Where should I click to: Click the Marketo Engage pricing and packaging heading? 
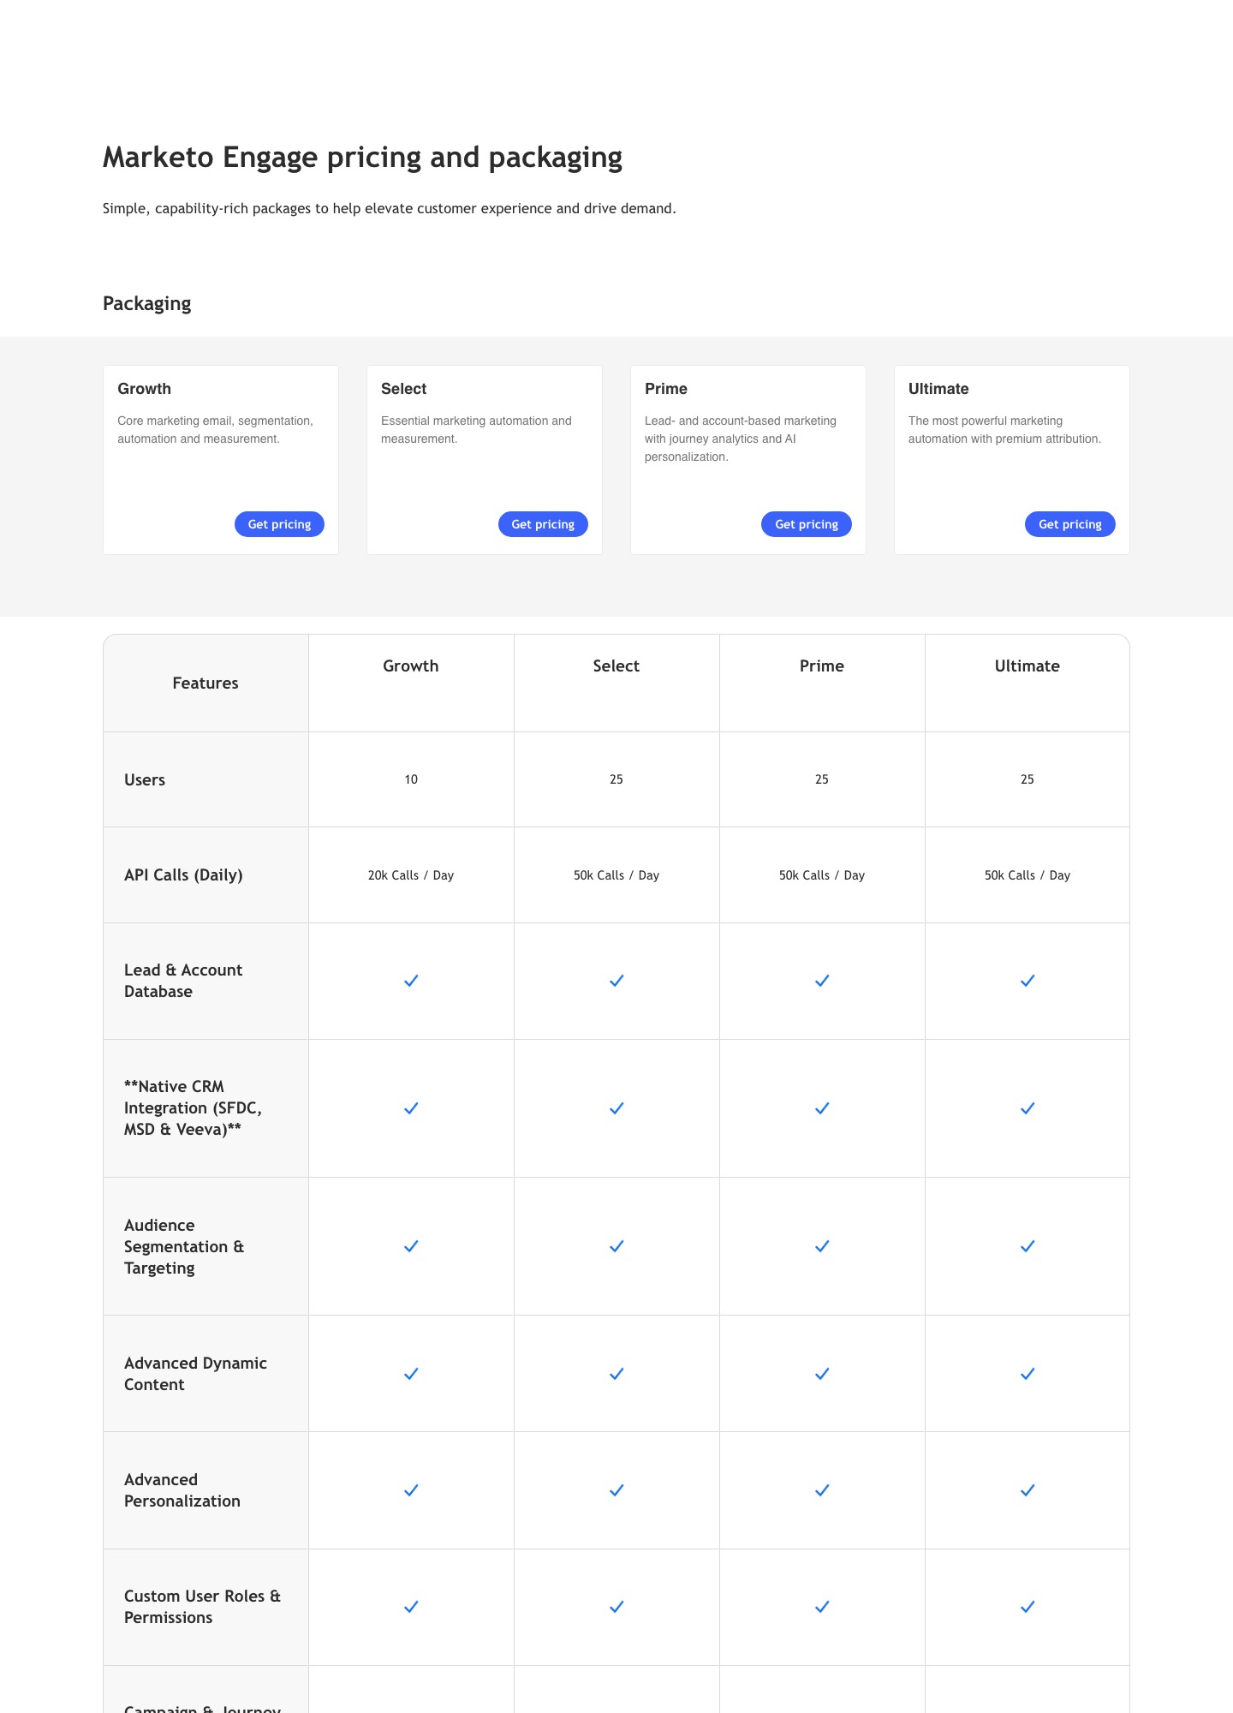(362, 158)
